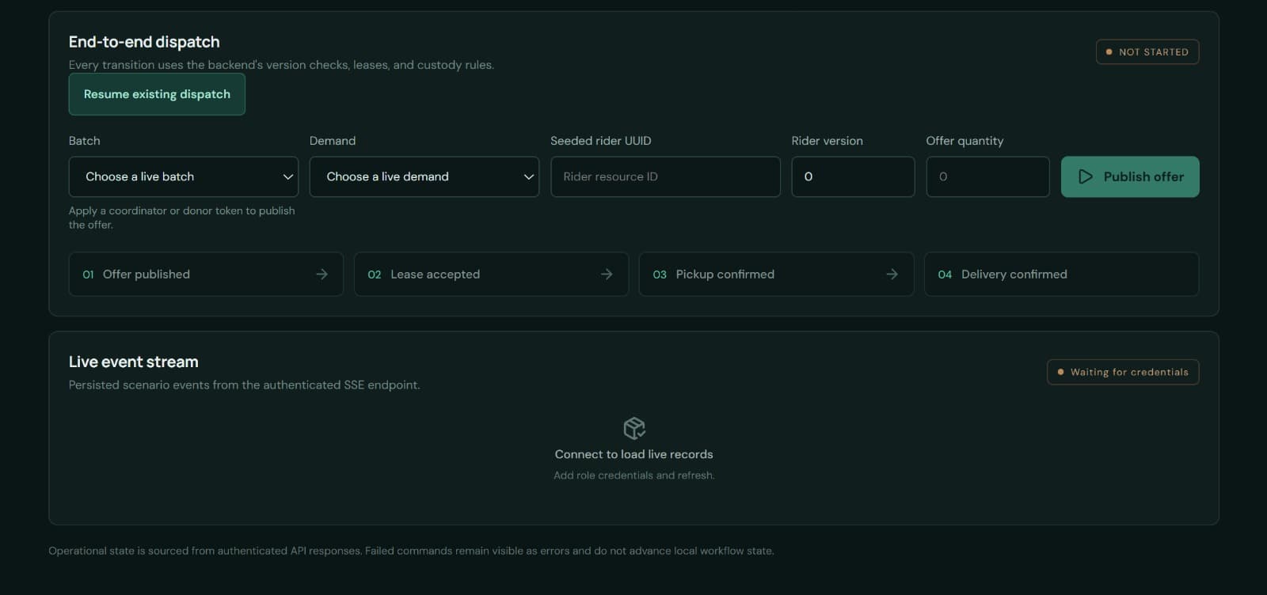Click the play icon on Publish offer
This screenshot has width=1267, height=595.
pyautogui.click(x=1086, y=176)
